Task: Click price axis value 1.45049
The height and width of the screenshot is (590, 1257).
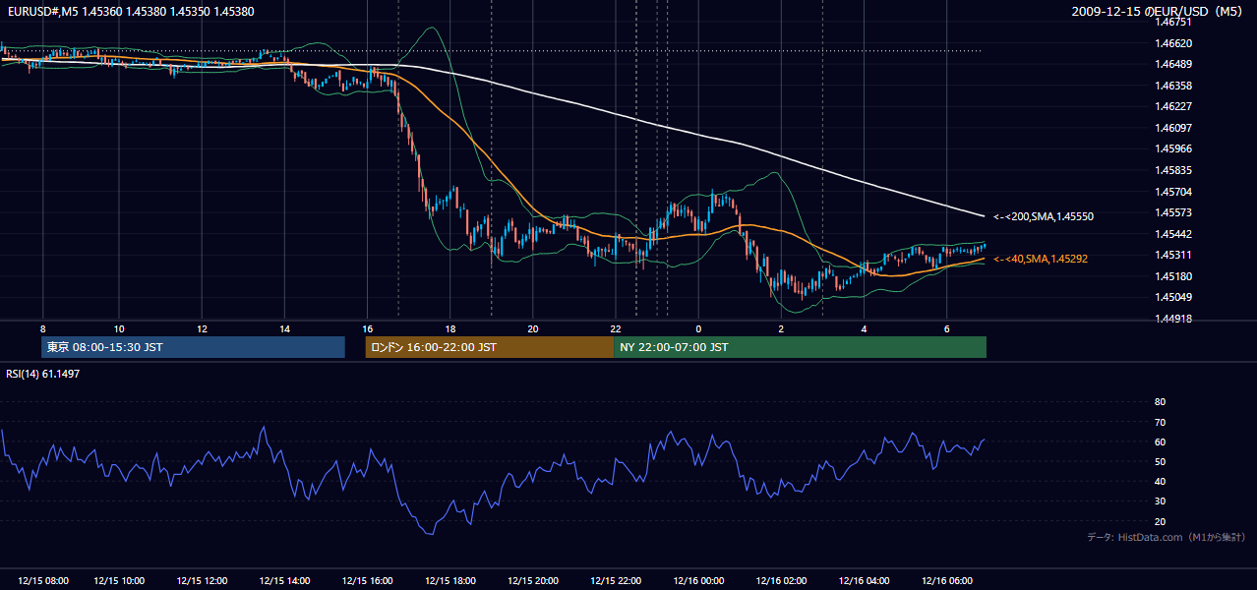Action: pos(1173,297)
